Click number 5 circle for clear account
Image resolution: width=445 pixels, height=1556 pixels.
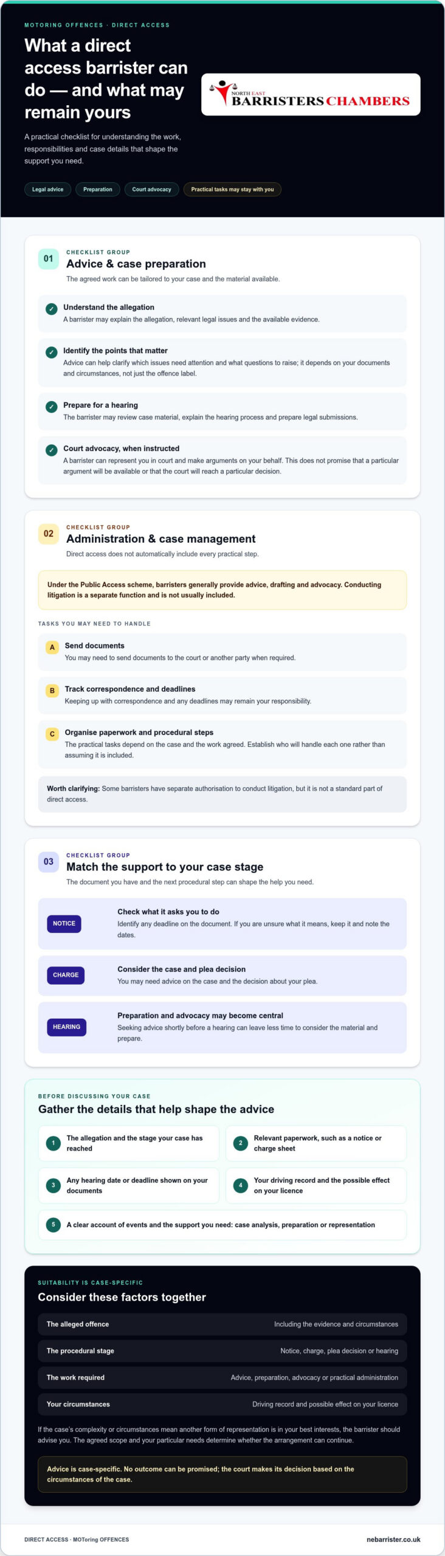pyautogui.click(x=53, y=1225)
